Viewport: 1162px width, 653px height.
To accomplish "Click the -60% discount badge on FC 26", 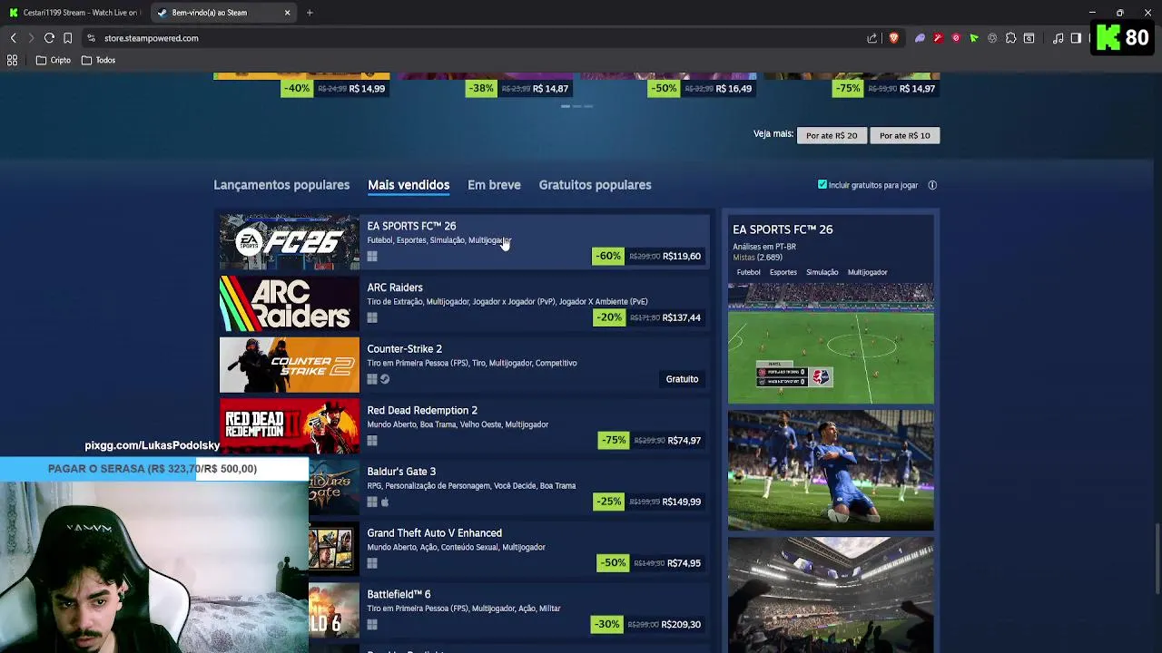I will (608, 256).
